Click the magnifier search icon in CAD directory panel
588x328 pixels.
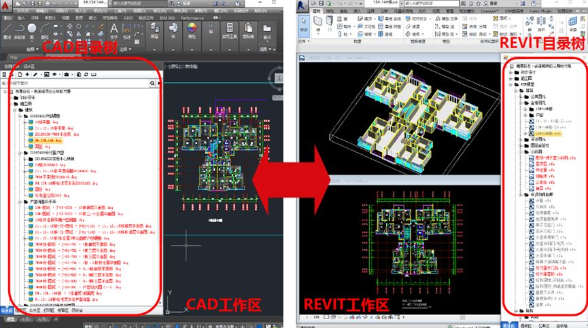pos(152,83)
